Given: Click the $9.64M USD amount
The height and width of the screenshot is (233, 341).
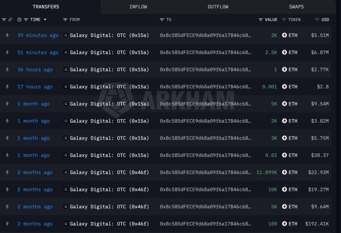Looking at the screenshot, I should pyautogui.click(x=320, y=206).
